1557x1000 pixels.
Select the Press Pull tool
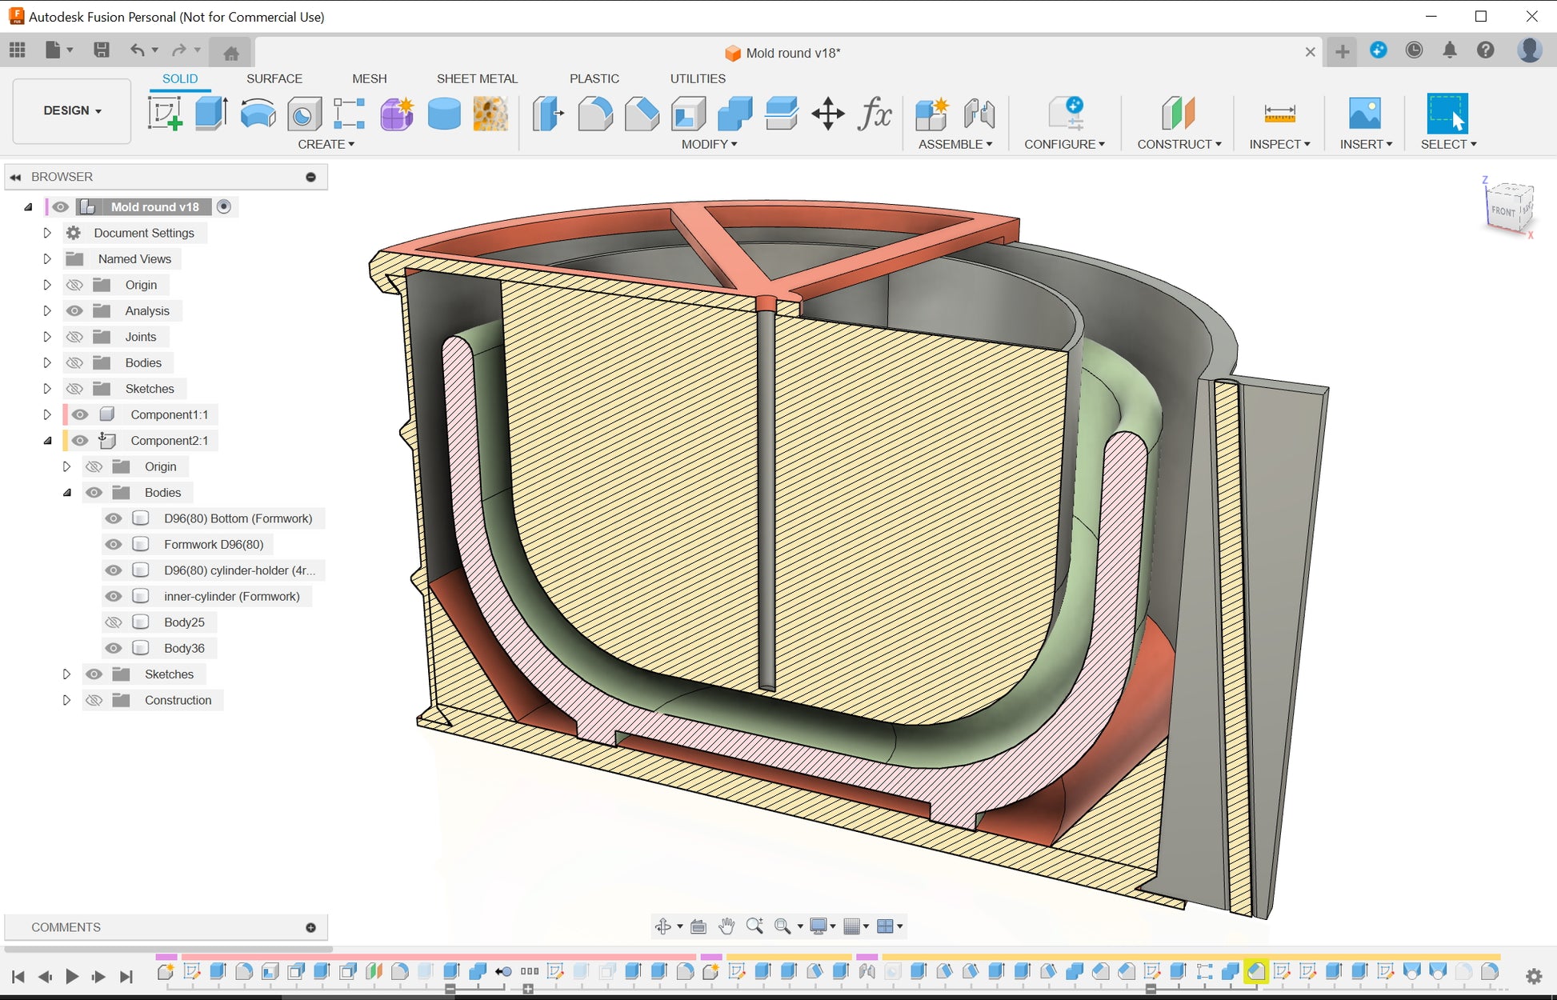(548, 113)
